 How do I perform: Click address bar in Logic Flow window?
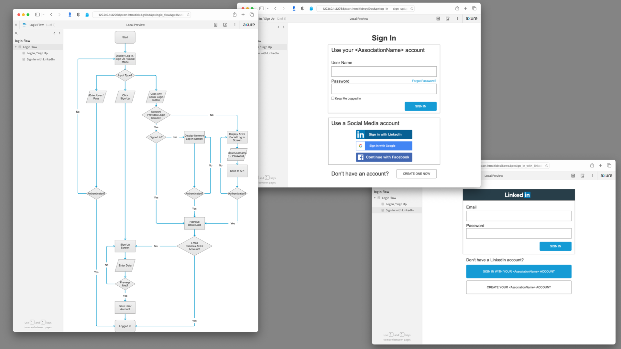(x=141, y=15)
